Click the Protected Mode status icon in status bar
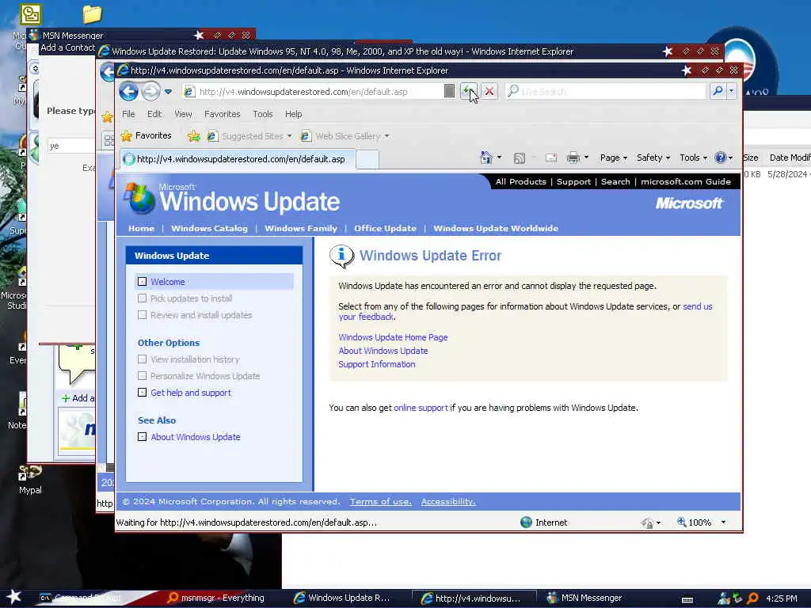This screenshot has width=811, height=608. (x=647, y=522)
